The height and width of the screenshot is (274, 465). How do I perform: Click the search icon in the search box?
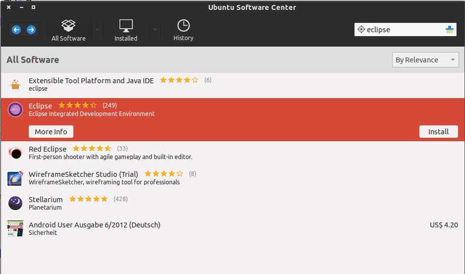click(361, 29)
